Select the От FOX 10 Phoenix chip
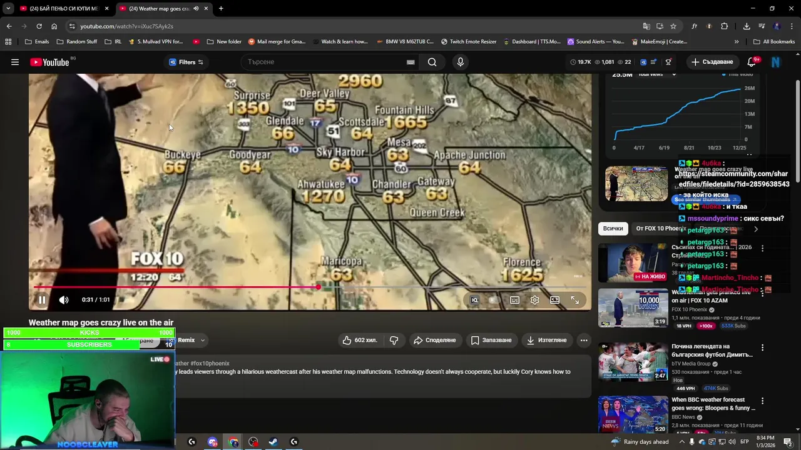 tap(660, 229)
